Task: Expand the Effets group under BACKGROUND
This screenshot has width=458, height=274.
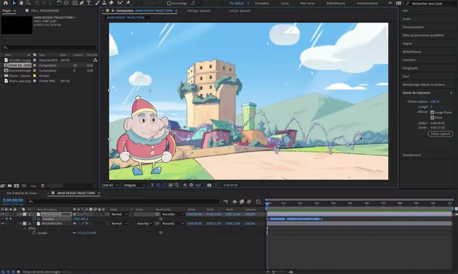Action: coord(25,228)
